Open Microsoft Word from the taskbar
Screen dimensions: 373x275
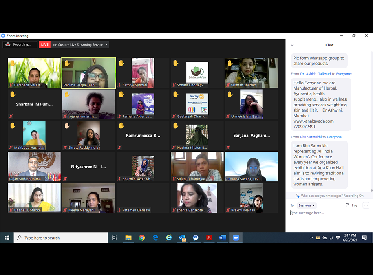click(222, 238)
